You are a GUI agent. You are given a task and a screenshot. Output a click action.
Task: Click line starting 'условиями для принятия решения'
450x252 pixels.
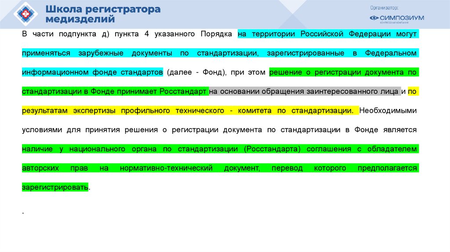click(219, 130)
